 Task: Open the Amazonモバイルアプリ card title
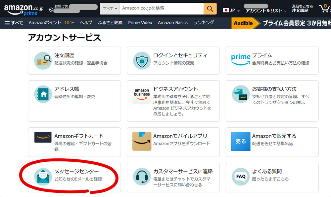click(180, 136)
